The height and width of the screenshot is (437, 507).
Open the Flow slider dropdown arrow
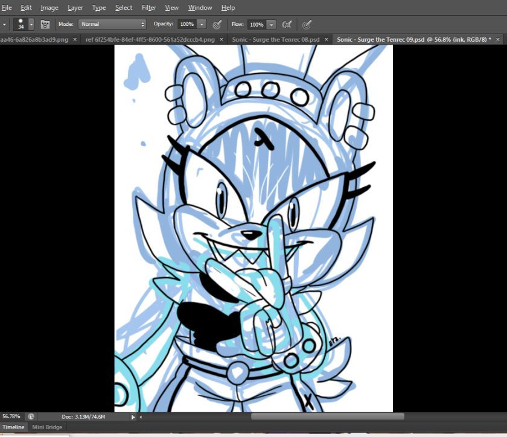tap(271, 25)
